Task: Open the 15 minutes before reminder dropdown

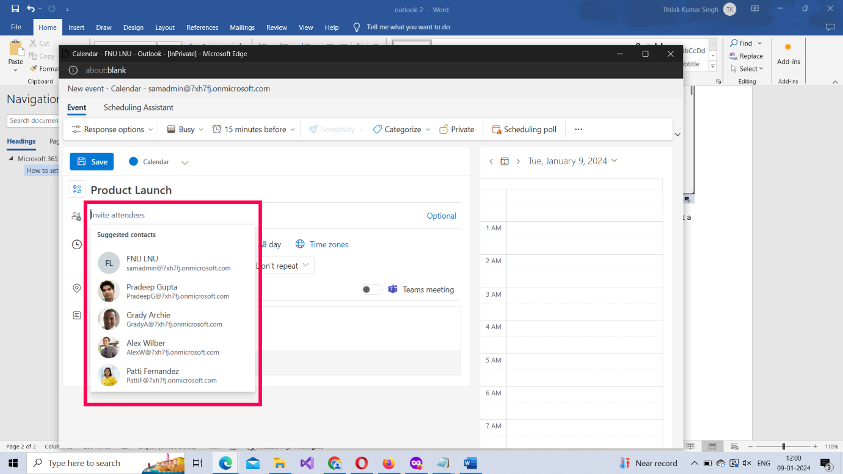Action: (254, 129)
